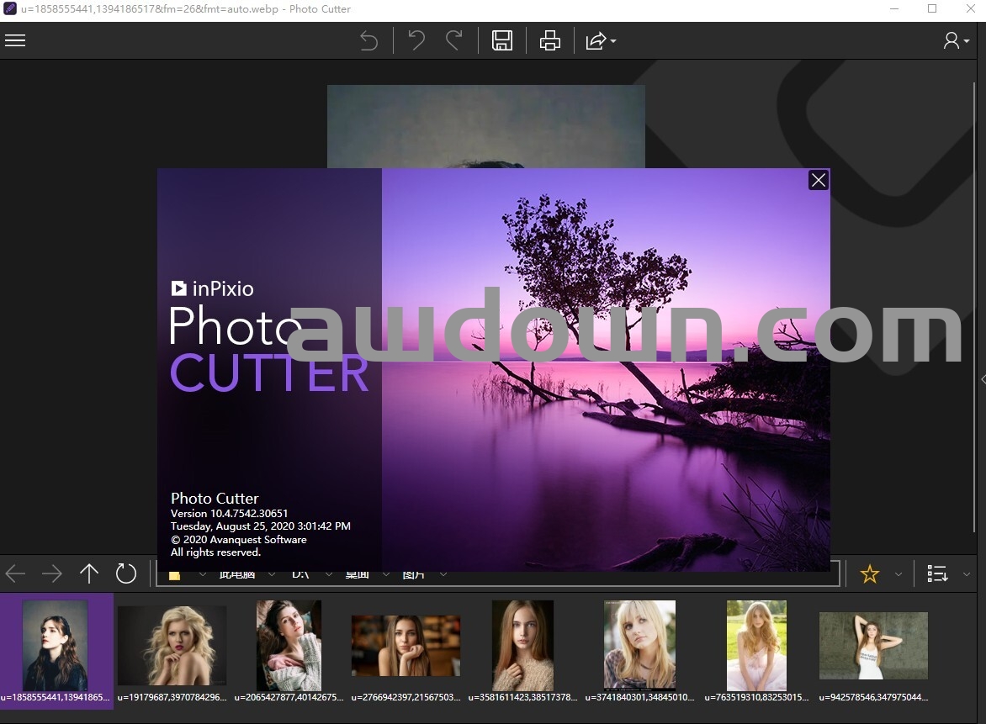This screenshot has height=724, width=986.
Task: Close the Photo Cutter splash screen
Action: [818, 180]
